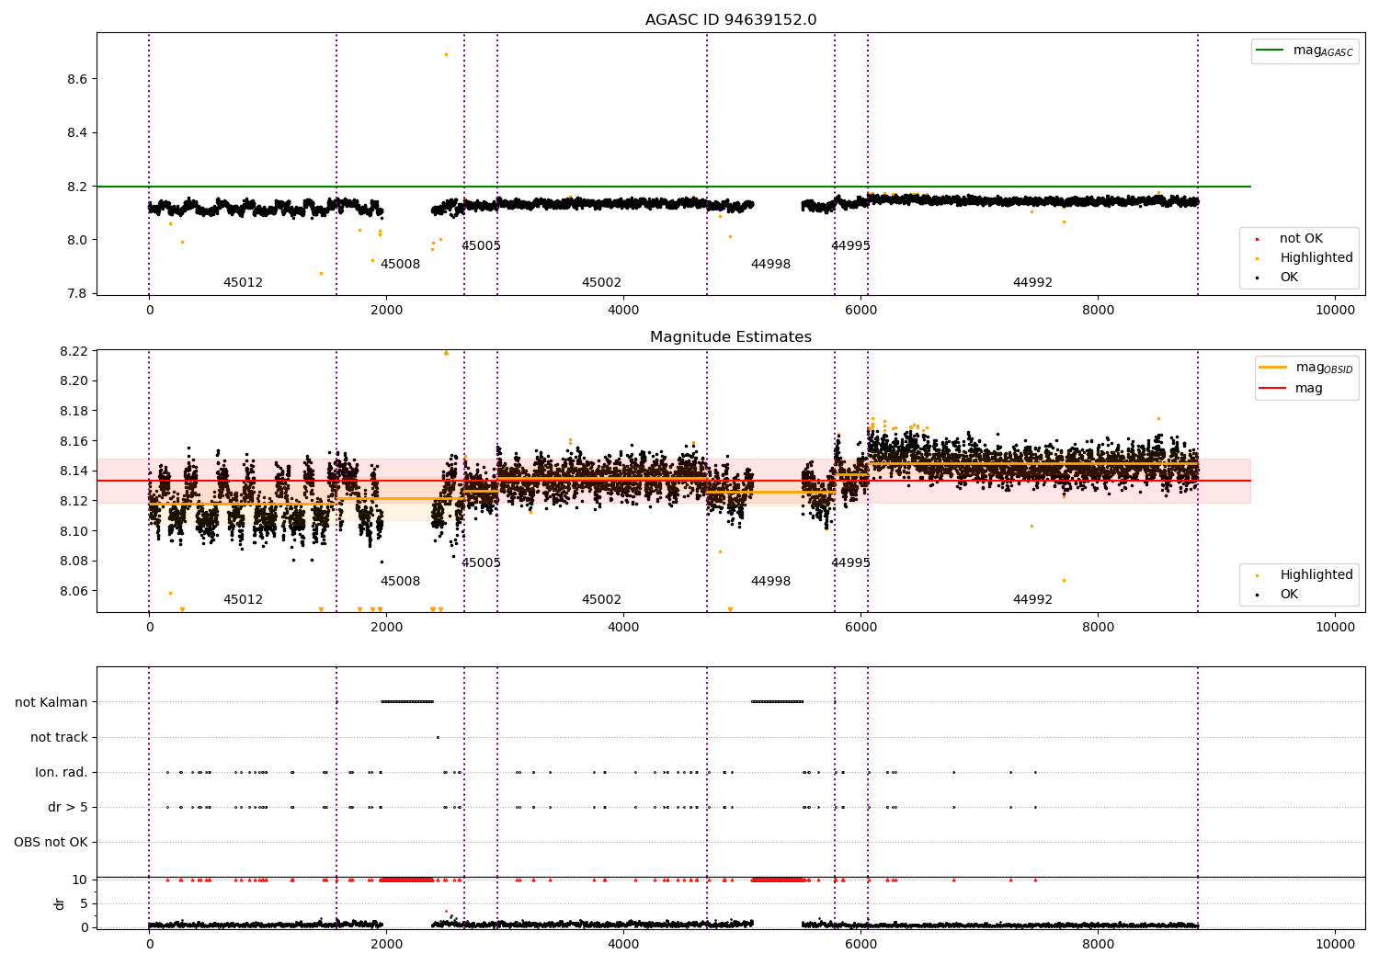Click the red mag legend entry
Screen dimensions: 1379x965
click(1291, 388)
